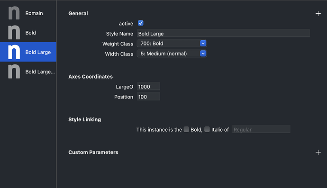
Task: Uncheck the active checkbox
Action: point(141,23)
